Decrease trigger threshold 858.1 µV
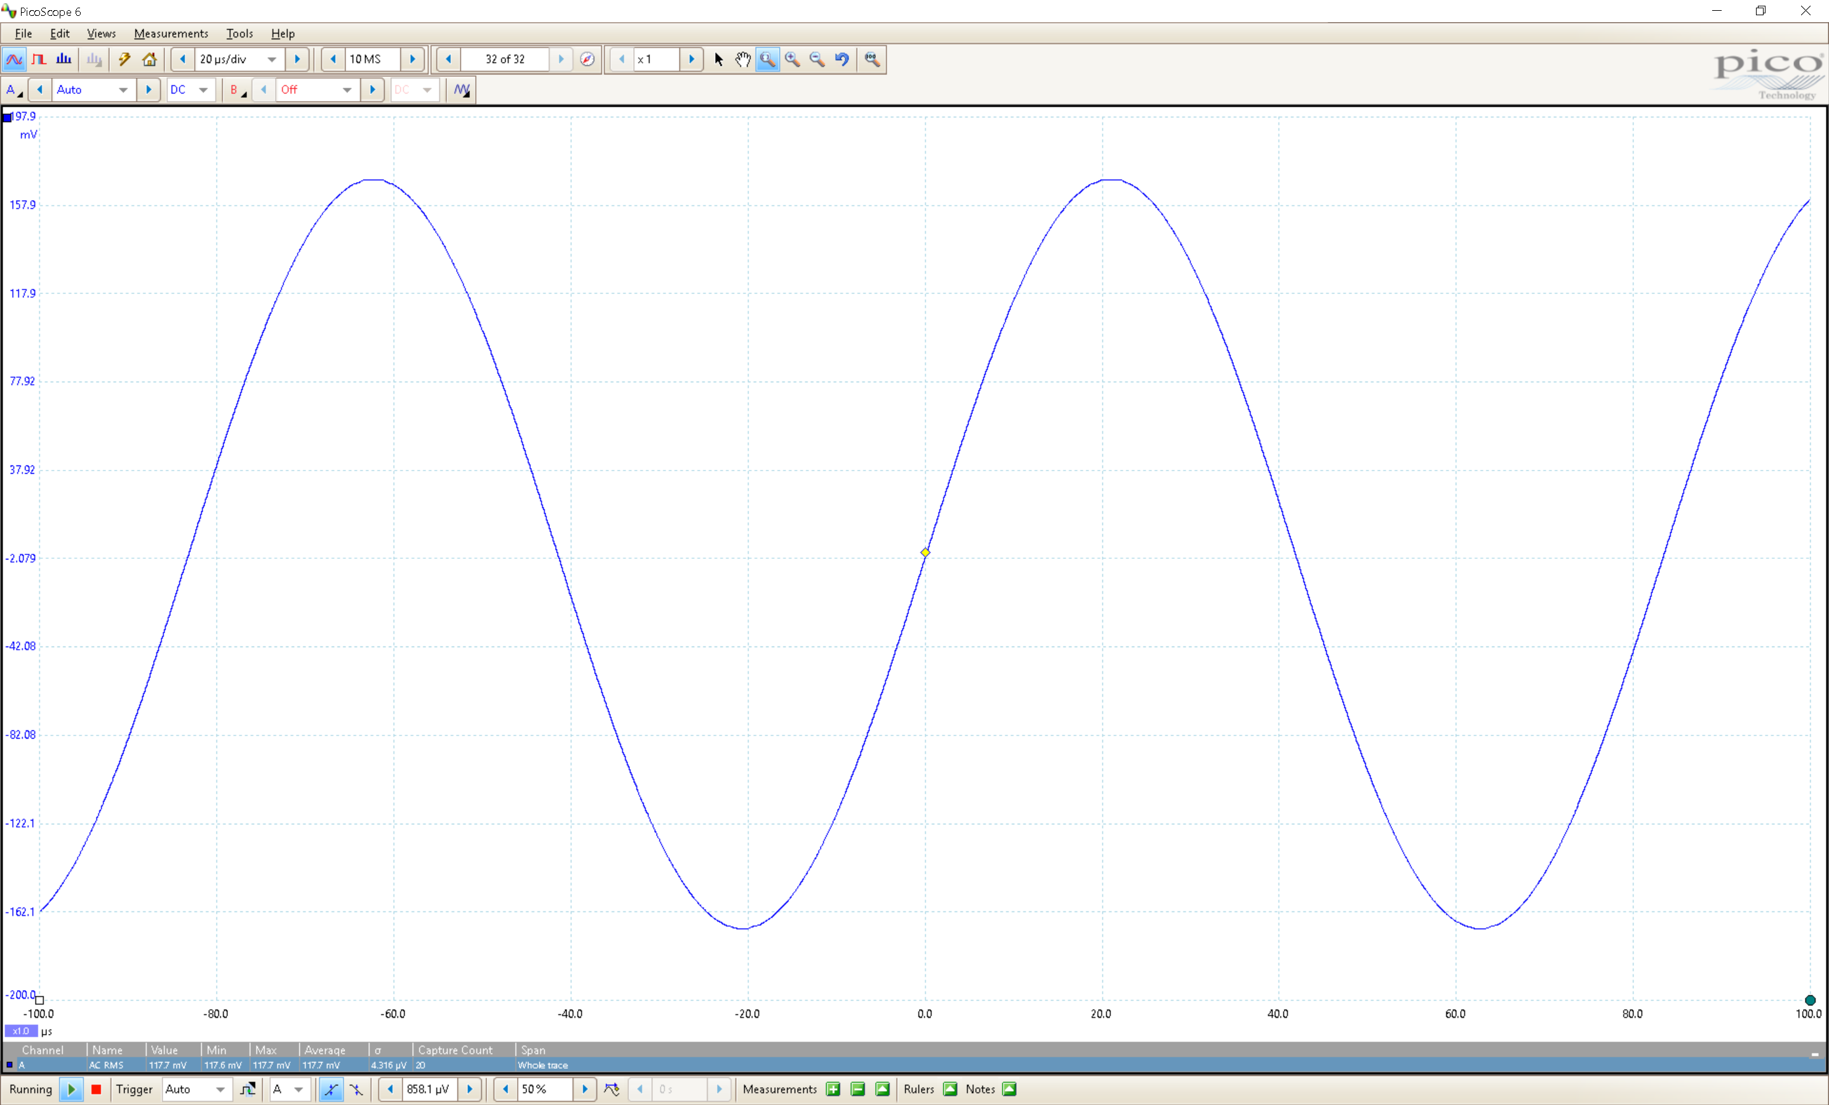This screenshot has width=1829, height=1105. pyautogui.click(x=391, y=1089)
